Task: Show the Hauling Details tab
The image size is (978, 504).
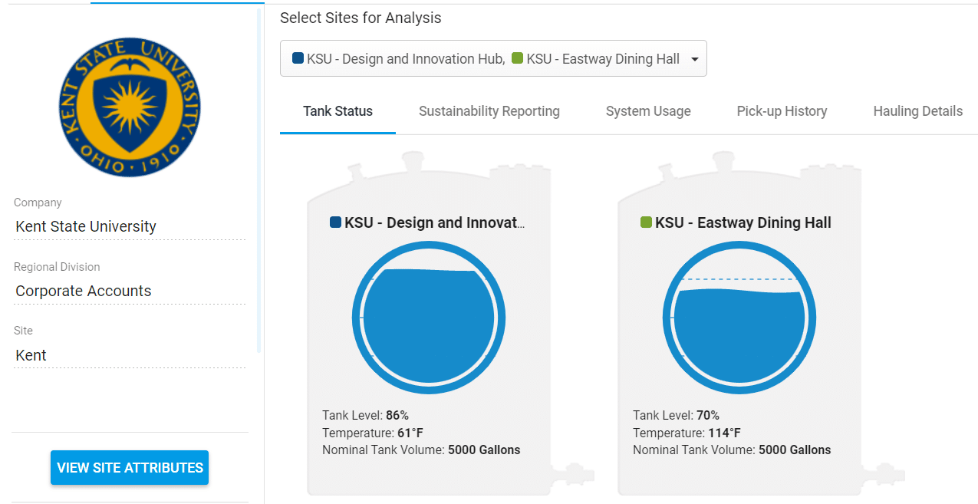Action: coord(917,111)
